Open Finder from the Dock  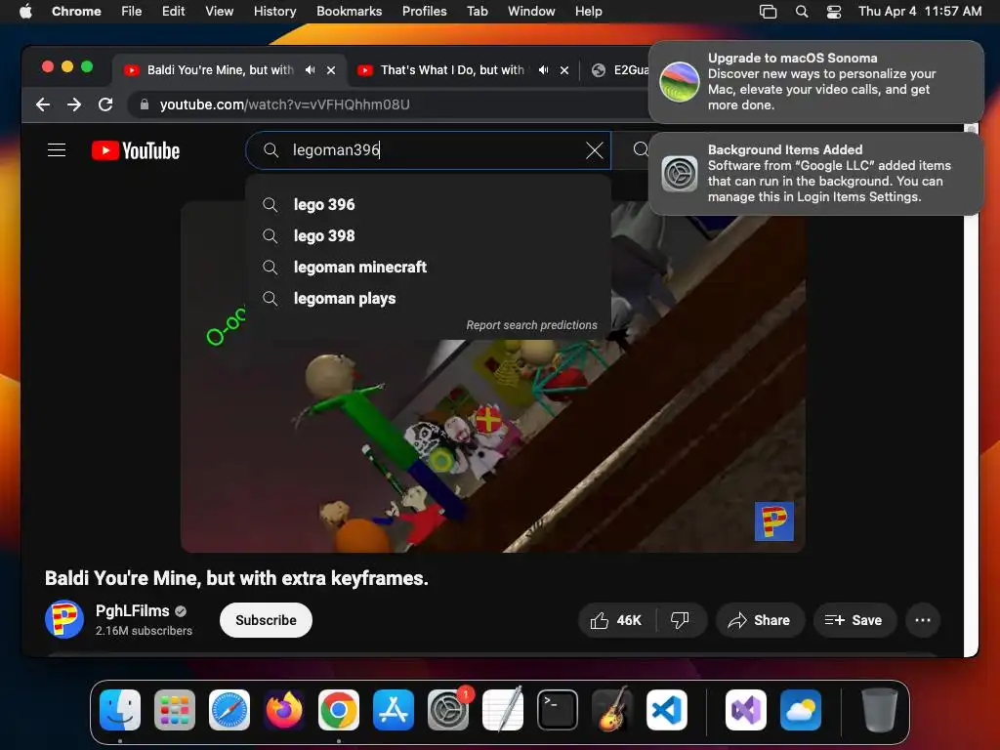120,710
